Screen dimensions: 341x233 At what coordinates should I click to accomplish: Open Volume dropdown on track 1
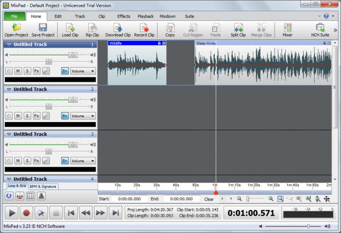83,71
